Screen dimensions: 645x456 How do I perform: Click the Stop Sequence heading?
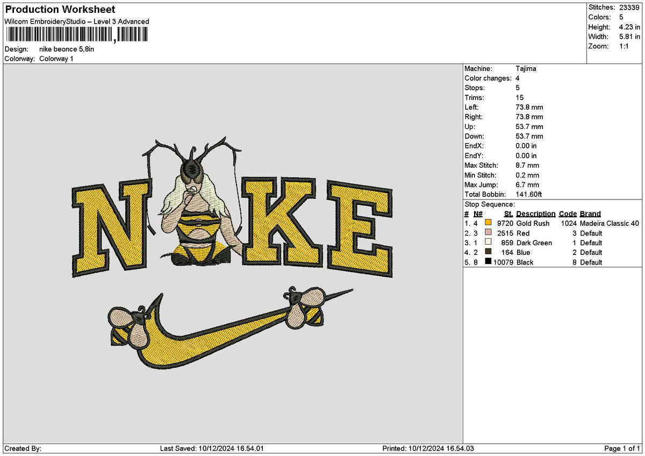[490, 204]
